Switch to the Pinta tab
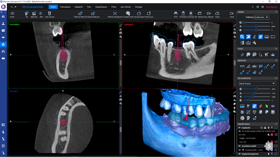This screenshot has height=157, width=280. tap(113, 7)
